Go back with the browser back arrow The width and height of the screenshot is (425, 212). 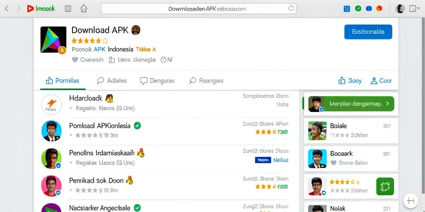(x=7, y=9)
